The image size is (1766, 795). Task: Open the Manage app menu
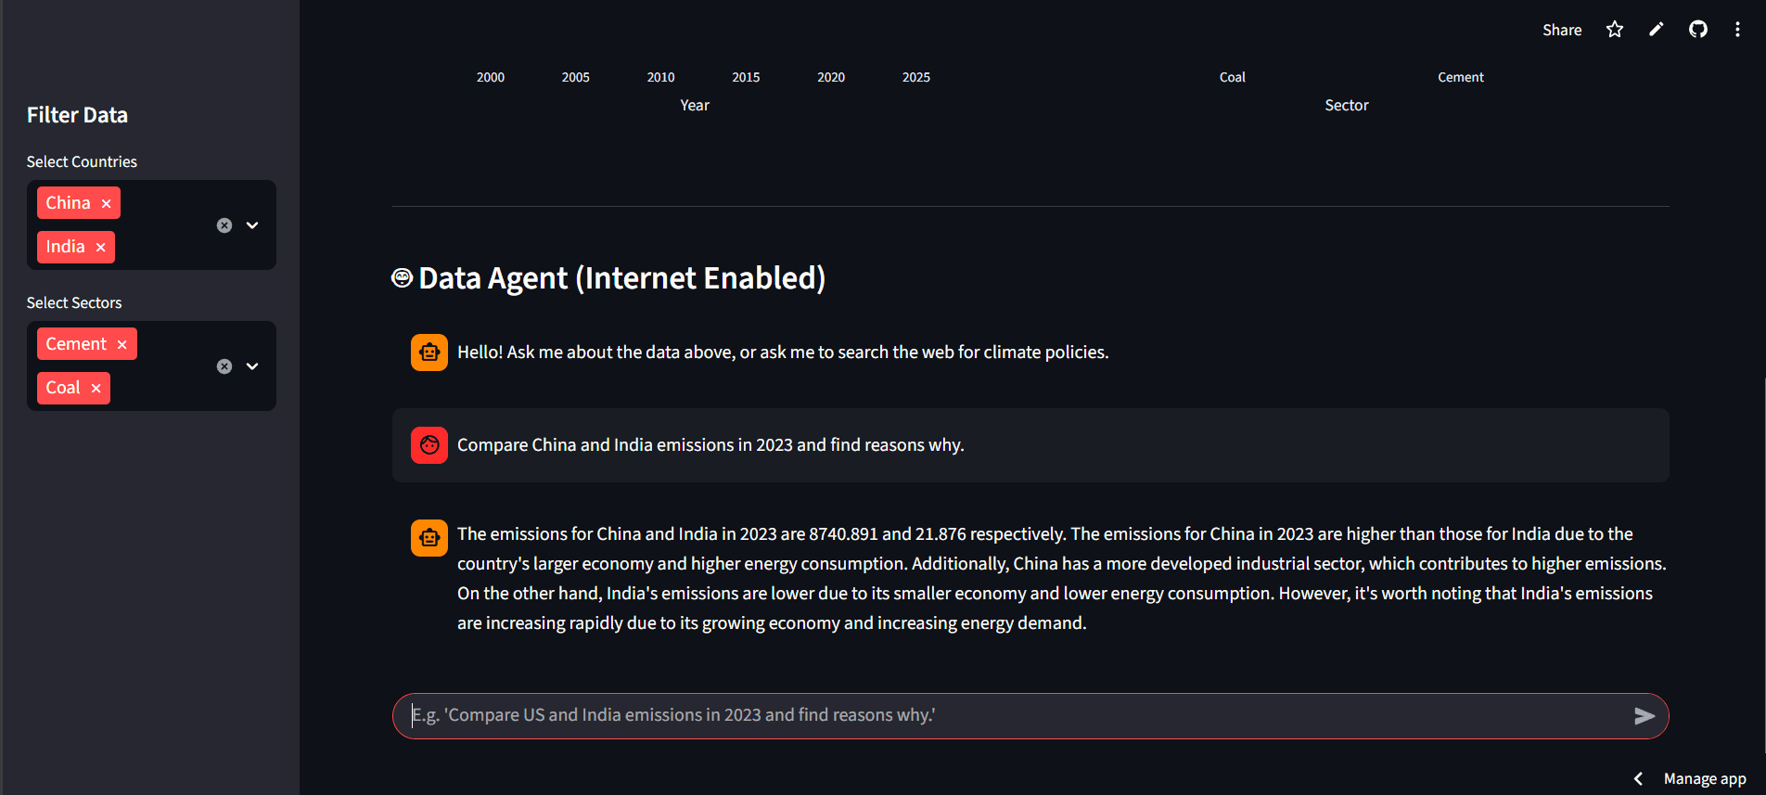click(x=1705, y=778)
